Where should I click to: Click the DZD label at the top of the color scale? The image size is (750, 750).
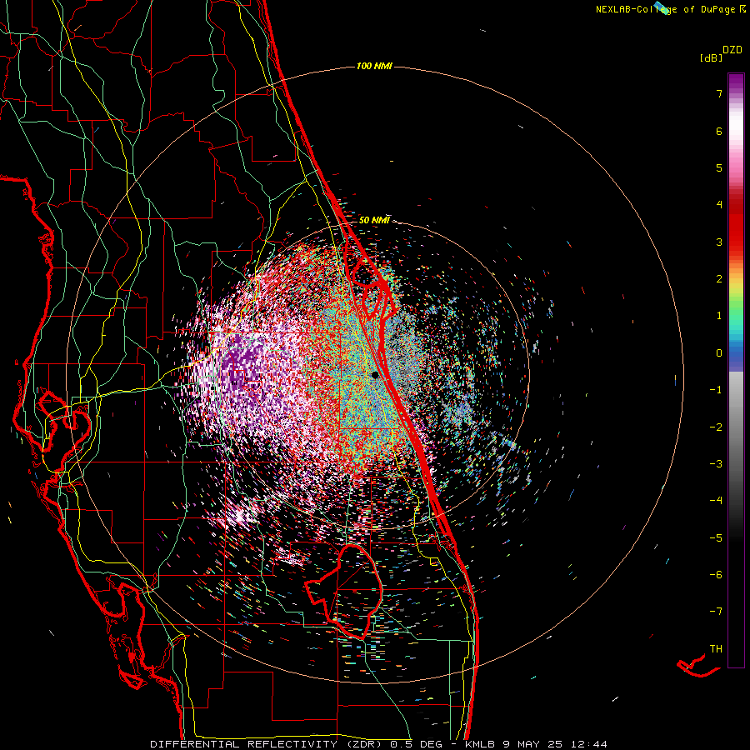[x=732, y=50]
